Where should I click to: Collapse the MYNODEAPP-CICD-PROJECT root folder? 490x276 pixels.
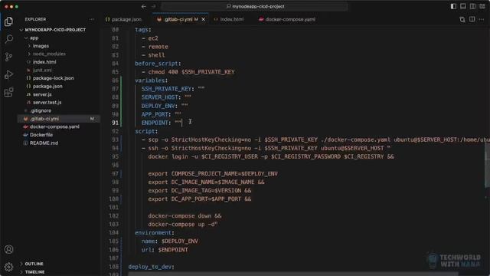click(x=55, y=30)
